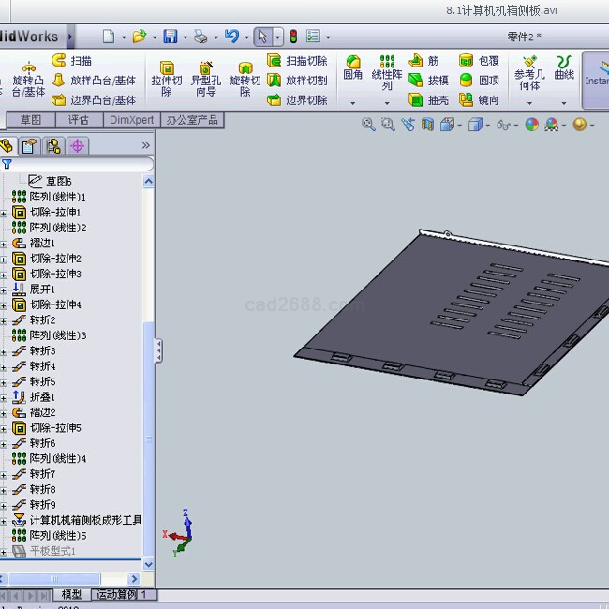
Task: Click the rebuild traffic light icon
Action: click(x=292, y=37)
